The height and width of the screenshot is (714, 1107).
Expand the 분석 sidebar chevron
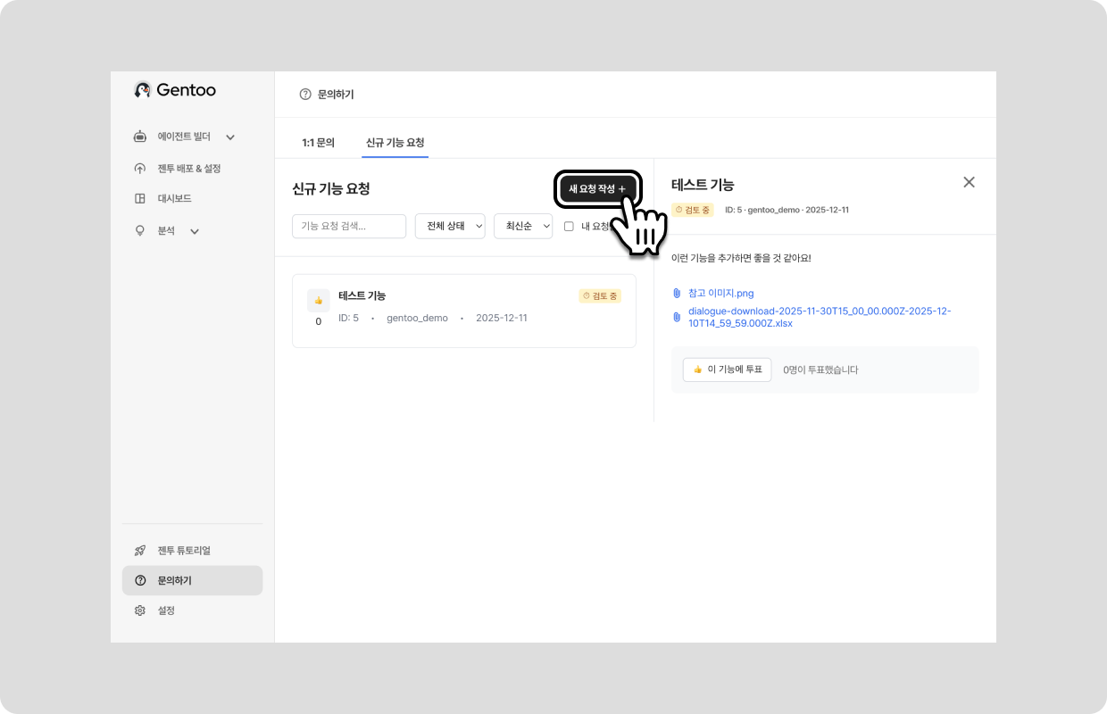pos(195,231)
